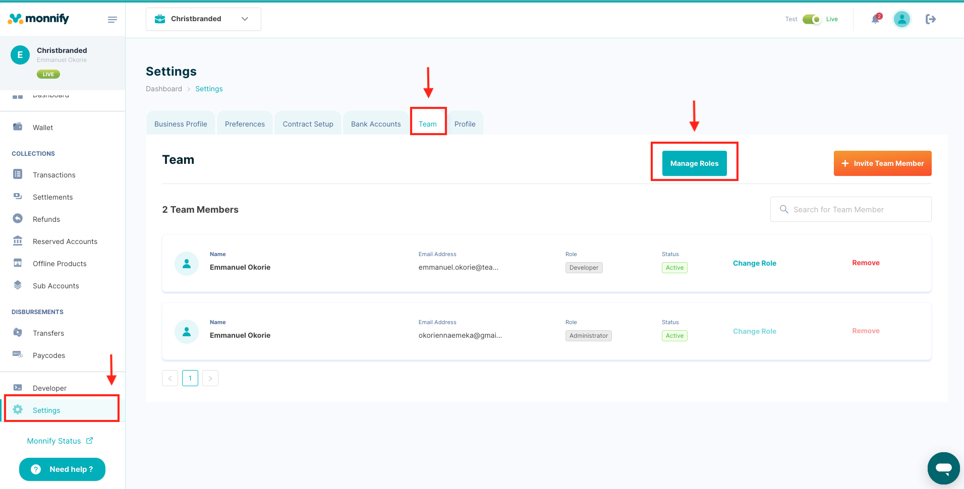
Task: Click the Refunds icon in sidebar
Action: 18,219
